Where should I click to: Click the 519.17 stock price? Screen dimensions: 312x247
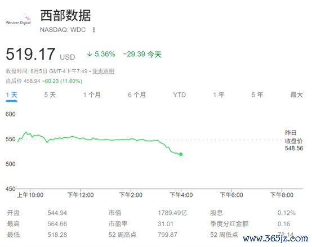tap(30, 54)
